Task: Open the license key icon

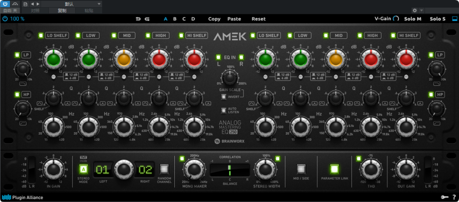Action: [444, 198]
